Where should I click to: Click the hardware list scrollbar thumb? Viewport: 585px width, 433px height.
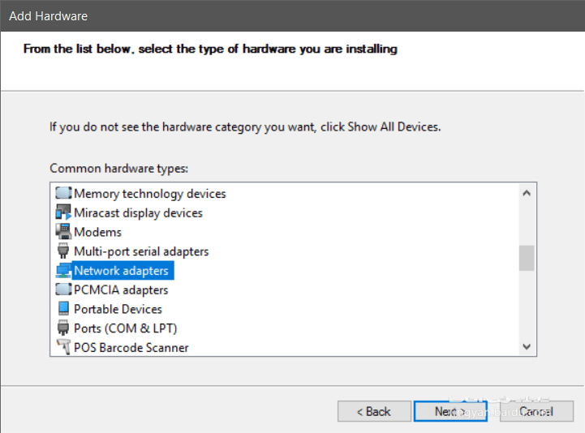click(x=527, y=258)
